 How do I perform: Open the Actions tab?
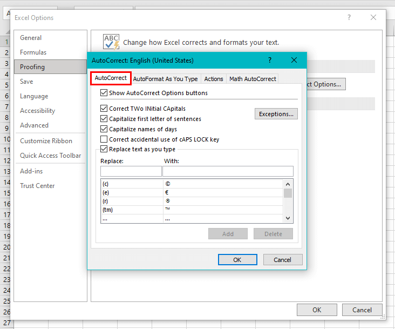click(214, 79)
